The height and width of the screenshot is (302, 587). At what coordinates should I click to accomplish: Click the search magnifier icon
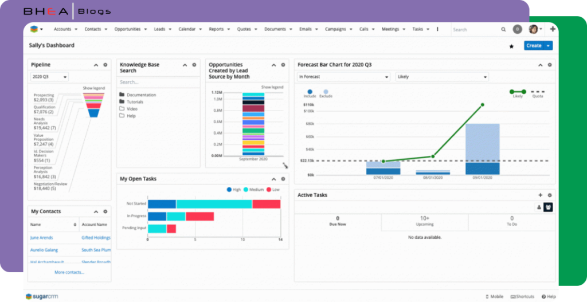click(503, 29)
